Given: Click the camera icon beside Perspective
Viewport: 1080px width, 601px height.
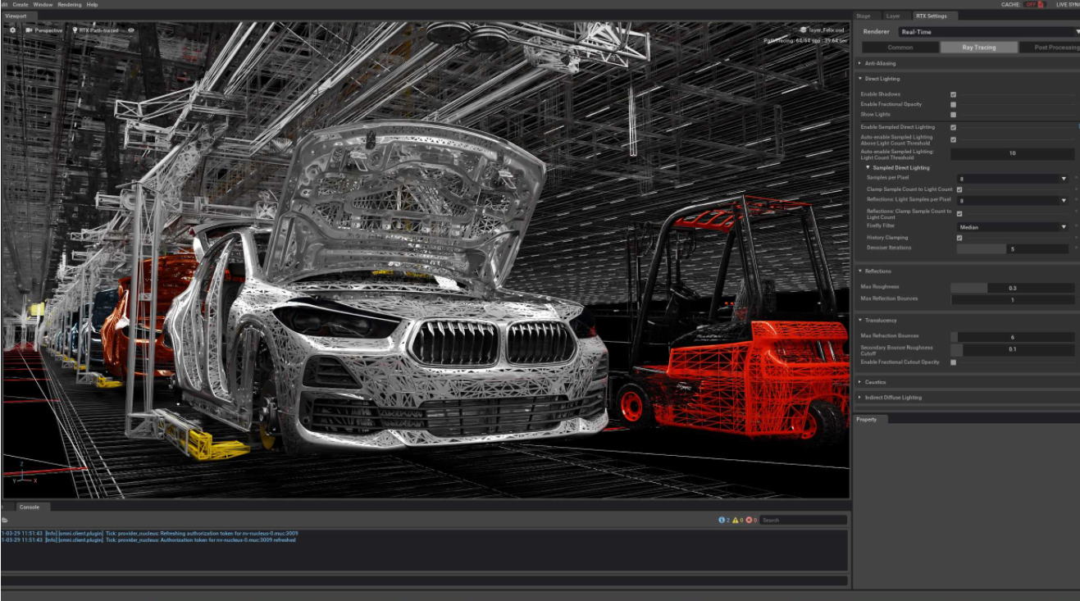Looking at the screenshot, I should (x=29, y=30).
